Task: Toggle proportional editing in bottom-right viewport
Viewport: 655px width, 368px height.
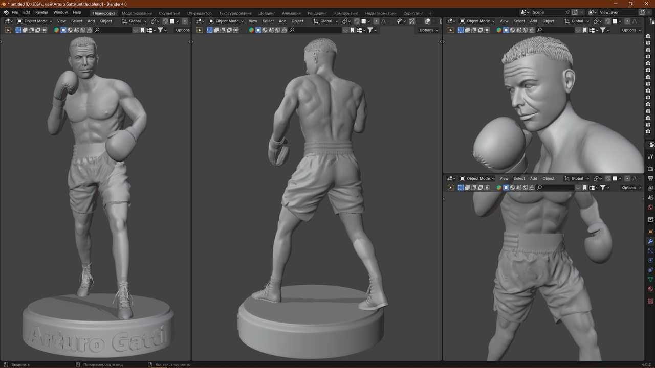Action: point(627,178)
